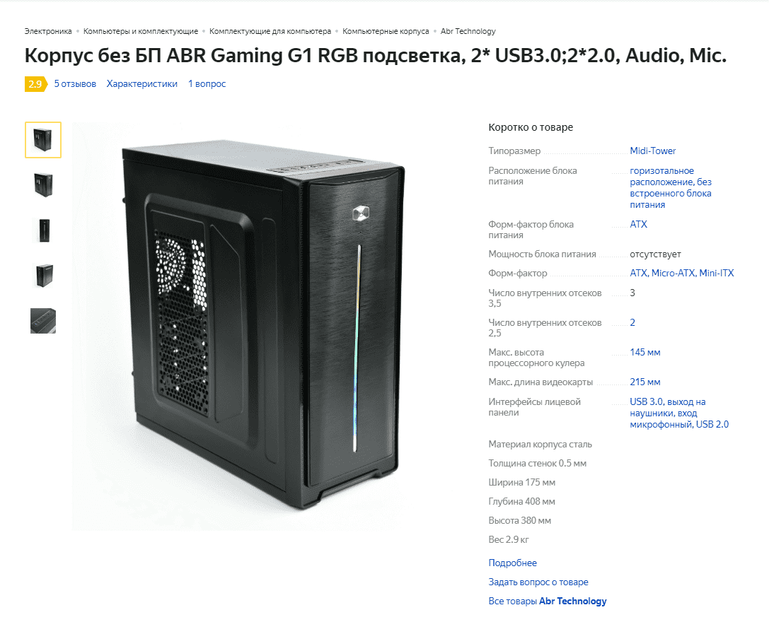This screenshot has height=634, width=769.
Task: Open the 5 отзывов reviews link
Action: coord(75,84)
